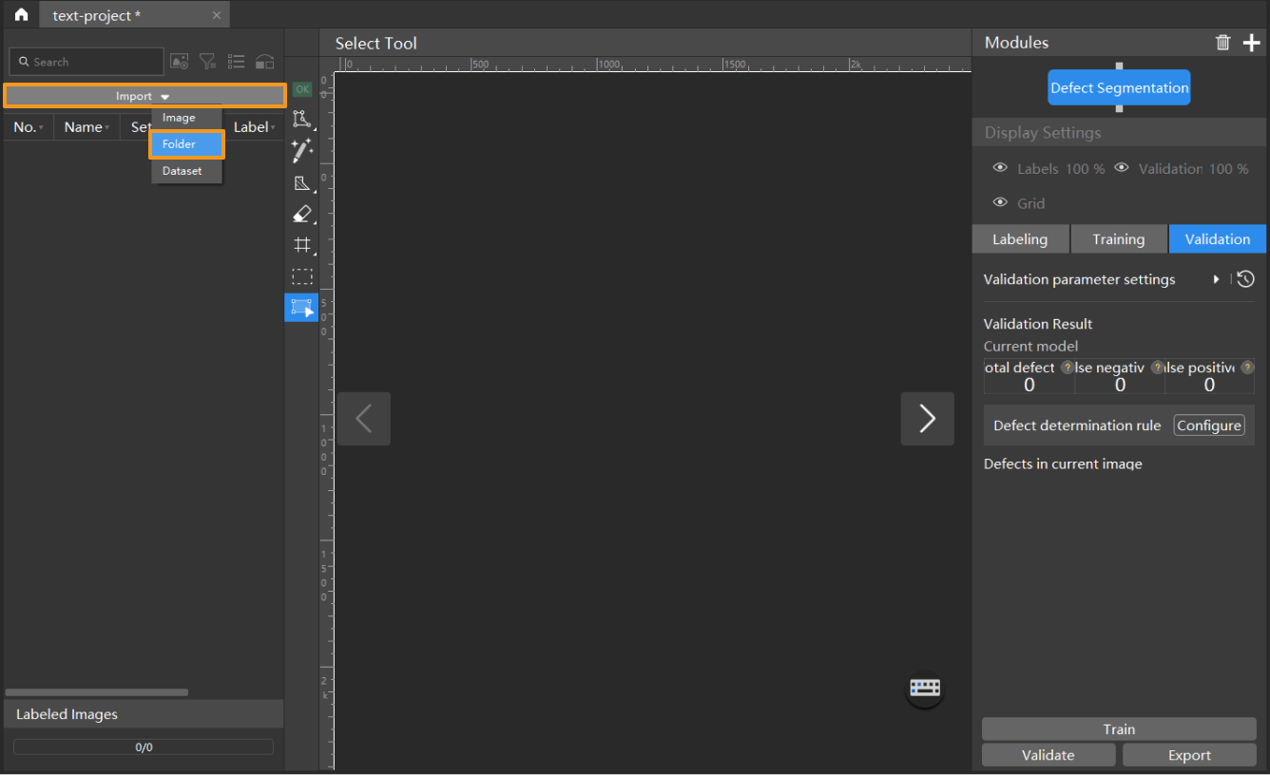Choose Image from the Import menu
Image resolution: width=1270 pixels, height=775 pixels.
tap(179, 118)
